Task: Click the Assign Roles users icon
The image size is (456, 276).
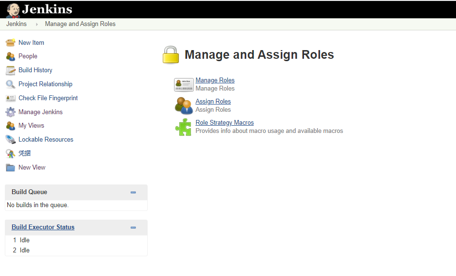Action: (183, 105)
